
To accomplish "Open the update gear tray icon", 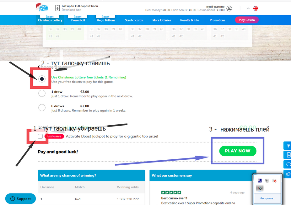I will click(260, 188).
